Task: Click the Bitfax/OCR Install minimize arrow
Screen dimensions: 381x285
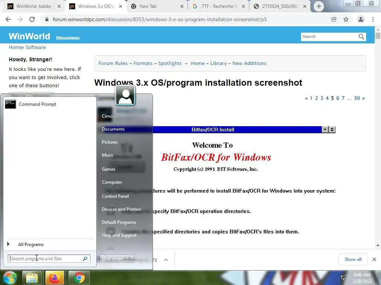Action: (x=325, y=130)
